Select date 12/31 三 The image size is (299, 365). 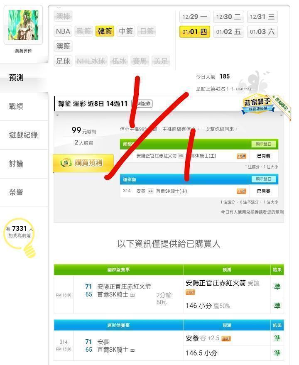tap(262, 17)
